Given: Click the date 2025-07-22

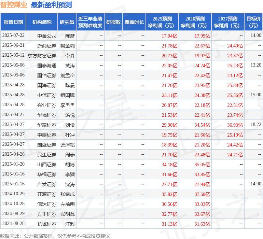Looking at the screenshot, I should 13,36.
